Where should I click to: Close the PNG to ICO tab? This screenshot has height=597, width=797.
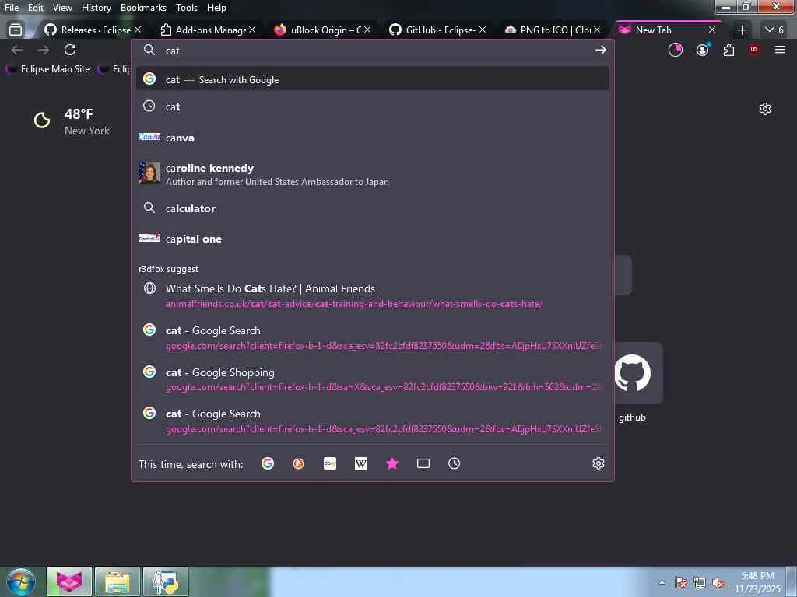point(597,30)
